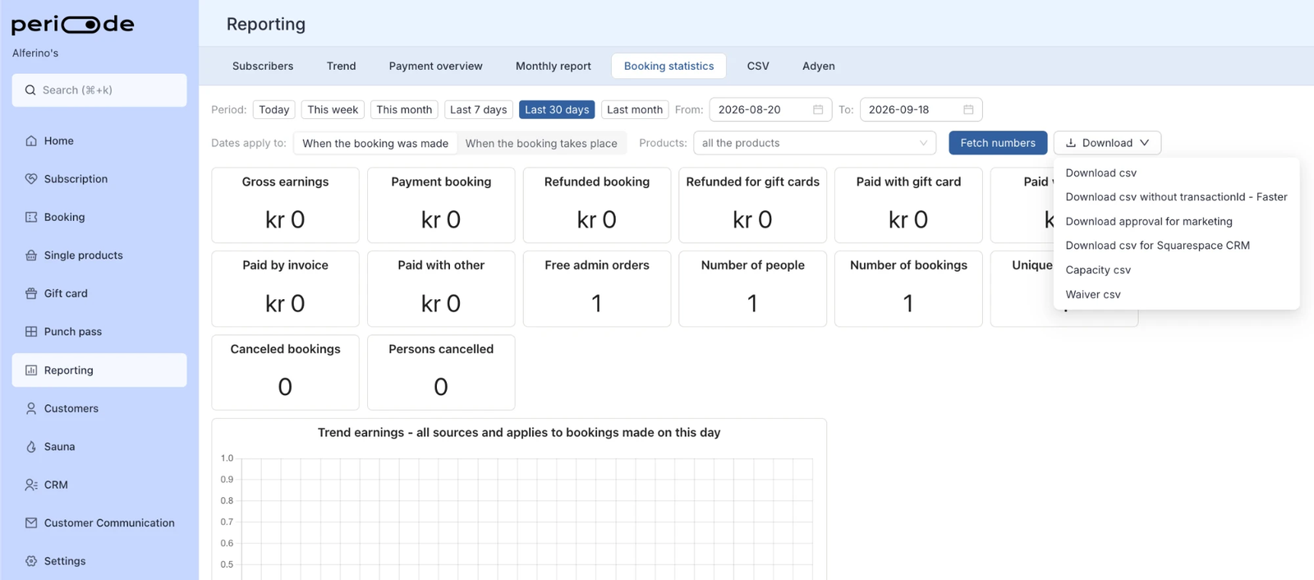Click the Subscription heart icon

pos(31,179)
